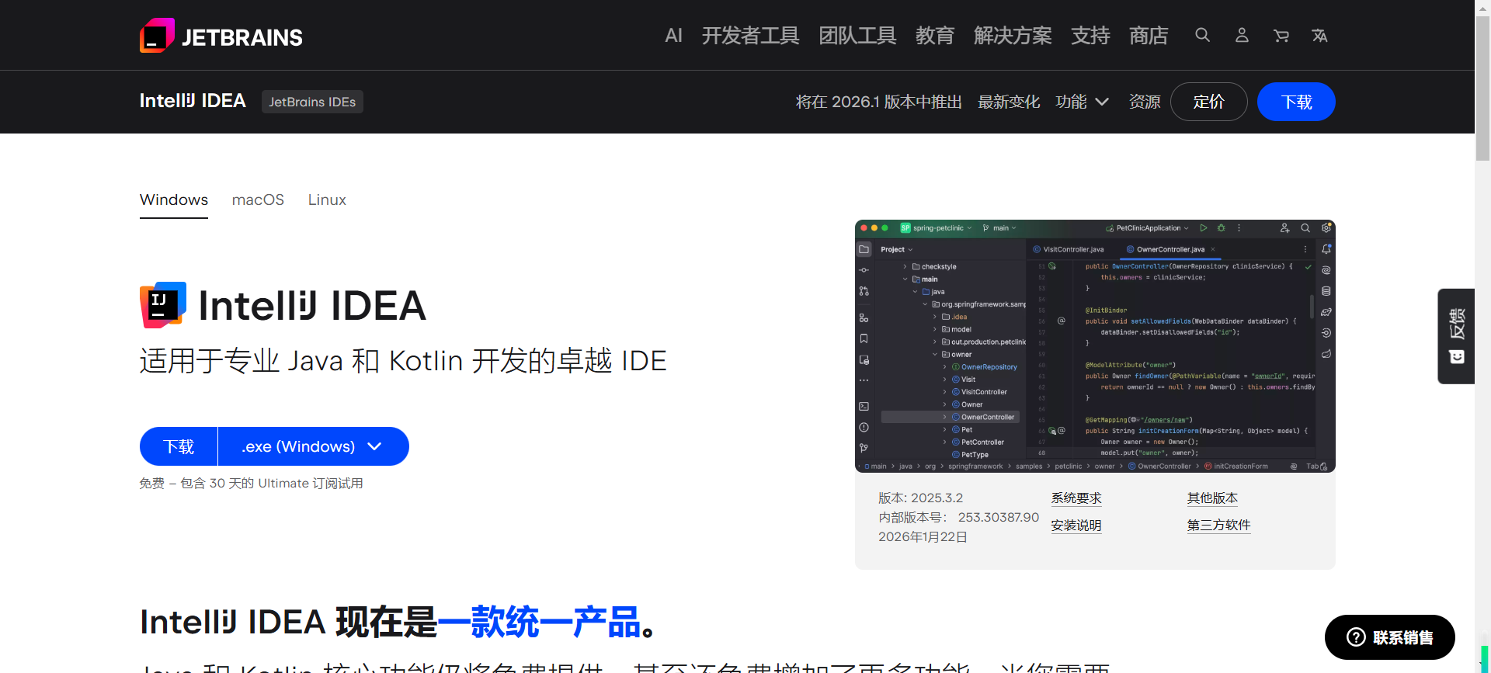Click the 定价 button
This screenshot has width=1491, height=673.
click(1209, 102)
